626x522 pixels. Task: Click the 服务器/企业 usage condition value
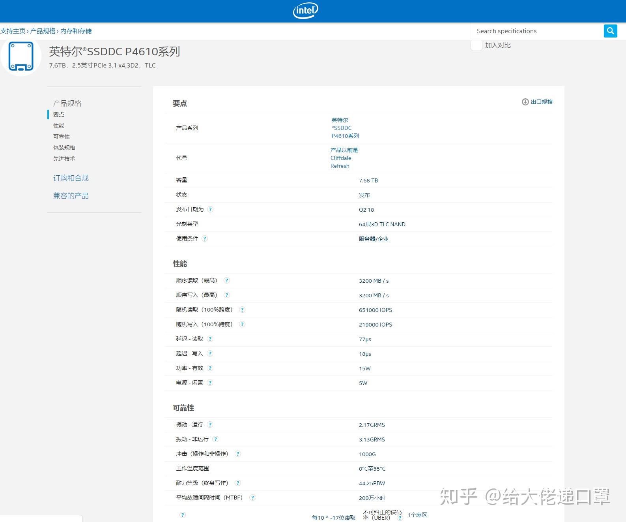tap(374, 239)
